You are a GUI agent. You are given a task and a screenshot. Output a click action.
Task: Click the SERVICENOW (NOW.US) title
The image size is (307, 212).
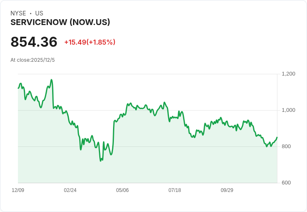tap(60, 22)
